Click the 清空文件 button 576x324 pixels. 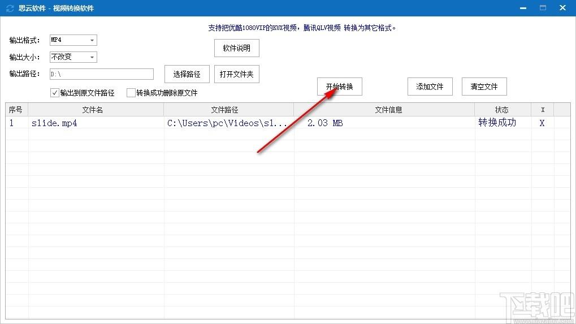(484, 87)
